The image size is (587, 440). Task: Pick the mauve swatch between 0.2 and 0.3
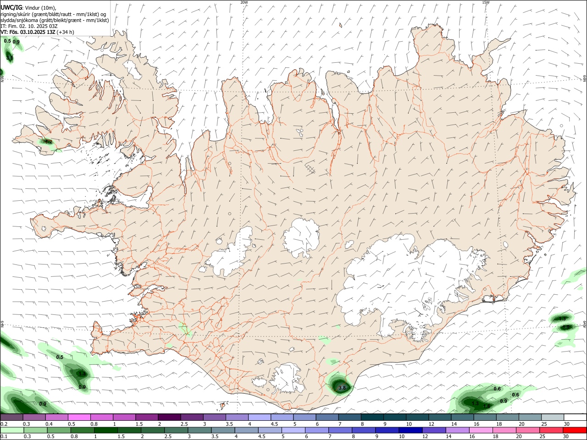pos(11,417)
